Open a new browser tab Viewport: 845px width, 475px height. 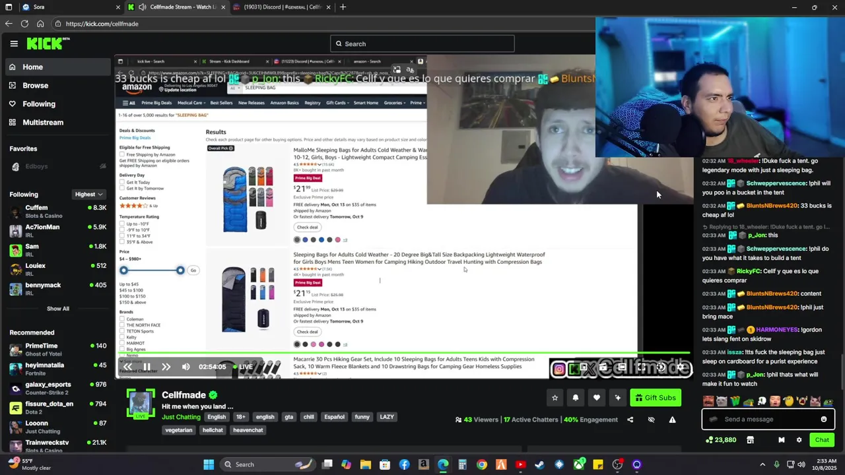(x=343, y=7)
